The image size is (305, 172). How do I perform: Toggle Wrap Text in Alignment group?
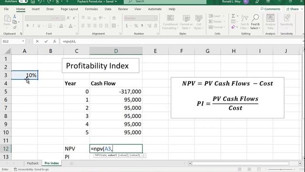pyautogui.click(x=114, y=18)
